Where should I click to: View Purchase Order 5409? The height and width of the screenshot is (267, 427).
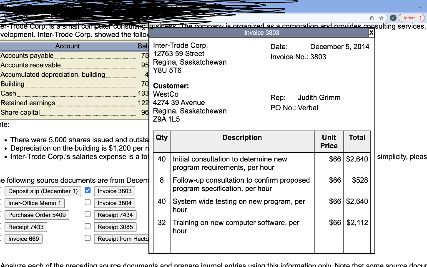[x=37, y=215]
